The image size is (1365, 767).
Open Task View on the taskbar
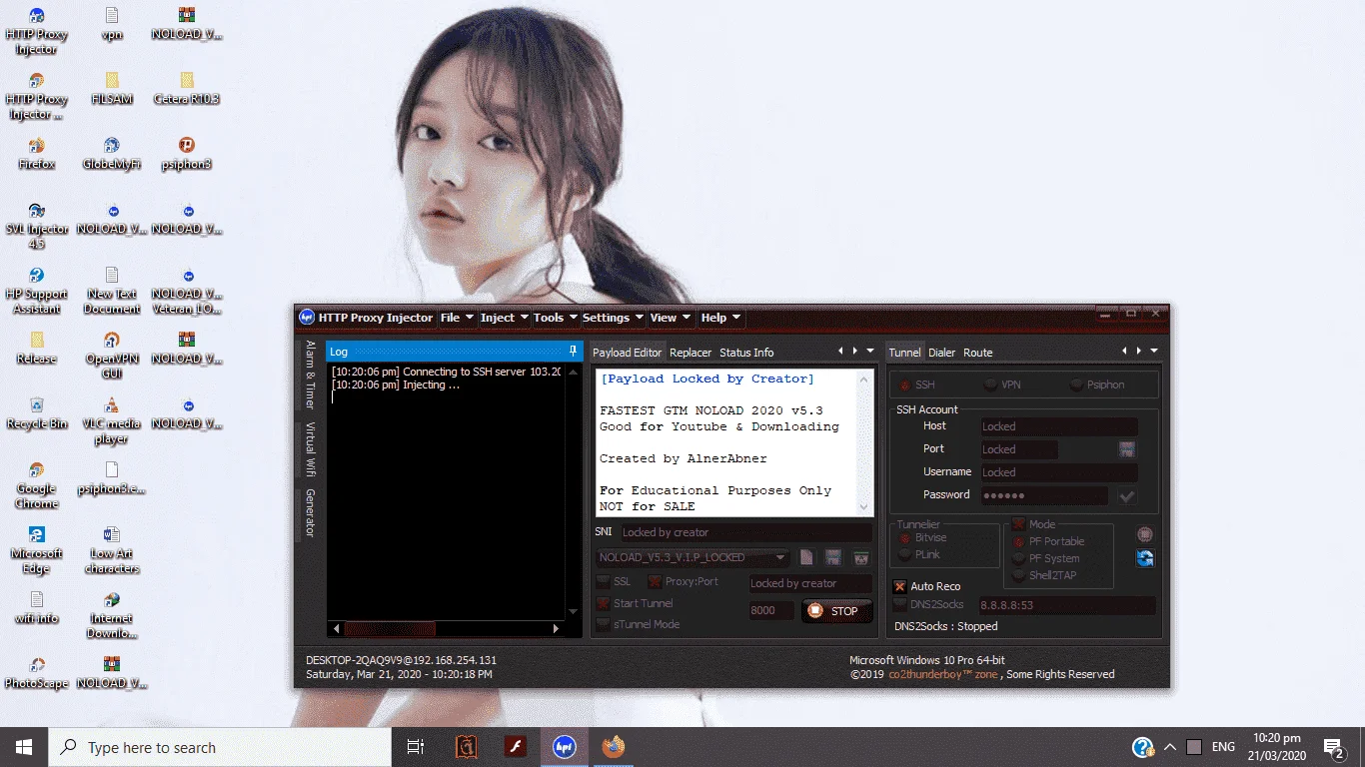tap(416, 747)
